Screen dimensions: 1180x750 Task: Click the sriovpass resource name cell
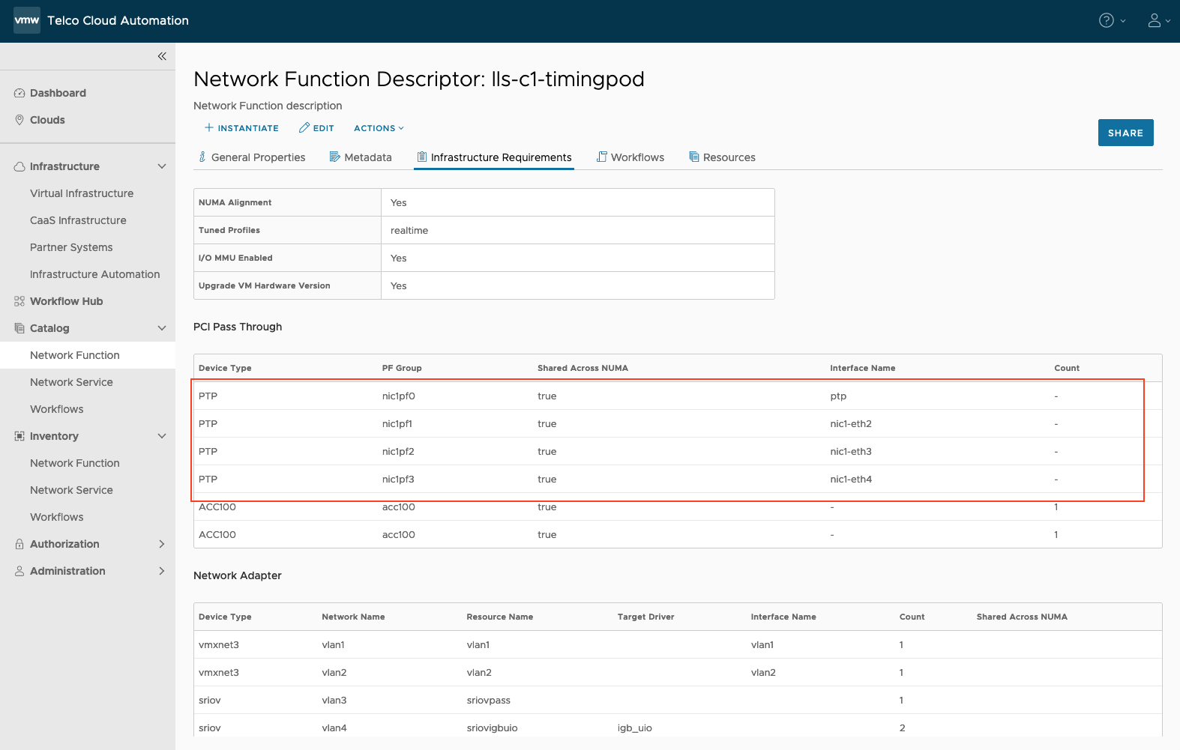pyautogui.click(x=488, y=701)
